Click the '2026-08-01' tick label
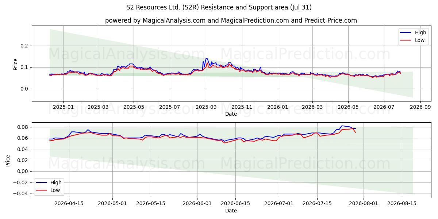The width and height of the screenshot is (438, 219). tap(364, 204)
